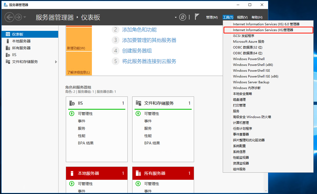This screenshot has height=194, width=317.
Task: Open Windows Server Backup entry
Action: 268,82
